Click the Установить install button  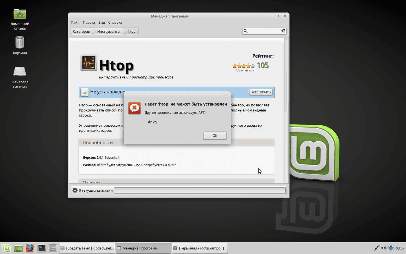[x=261, y=92]
